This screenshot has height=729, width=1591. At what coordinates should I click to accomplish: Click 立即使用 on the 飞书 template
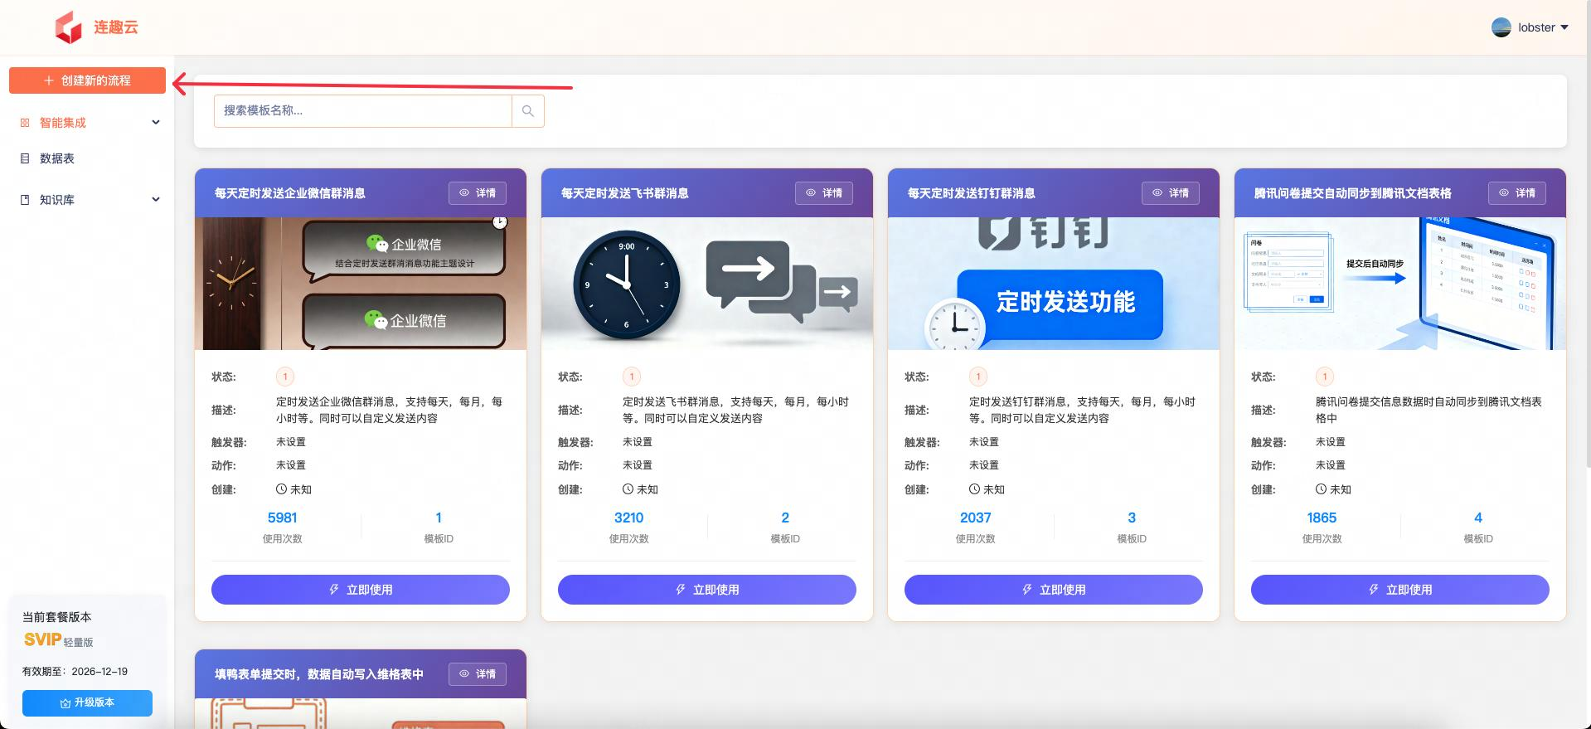(707, 590)
